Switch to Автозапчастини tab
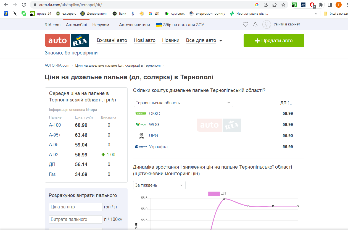 click(x=135, y=25)
